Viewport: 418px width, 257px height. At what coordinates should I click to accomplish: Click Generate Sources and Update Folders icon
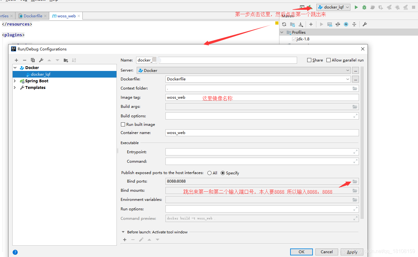pyautogui.click(x=292, y=24)
